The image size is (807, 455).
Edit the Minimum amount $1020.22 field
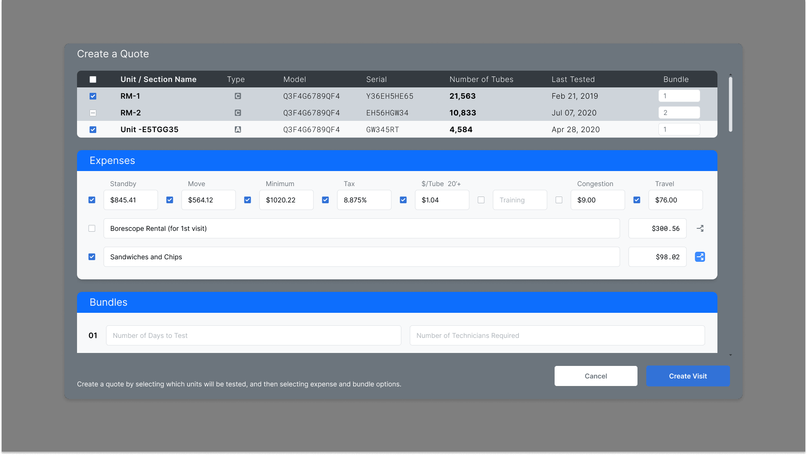(x=286, y=200)
